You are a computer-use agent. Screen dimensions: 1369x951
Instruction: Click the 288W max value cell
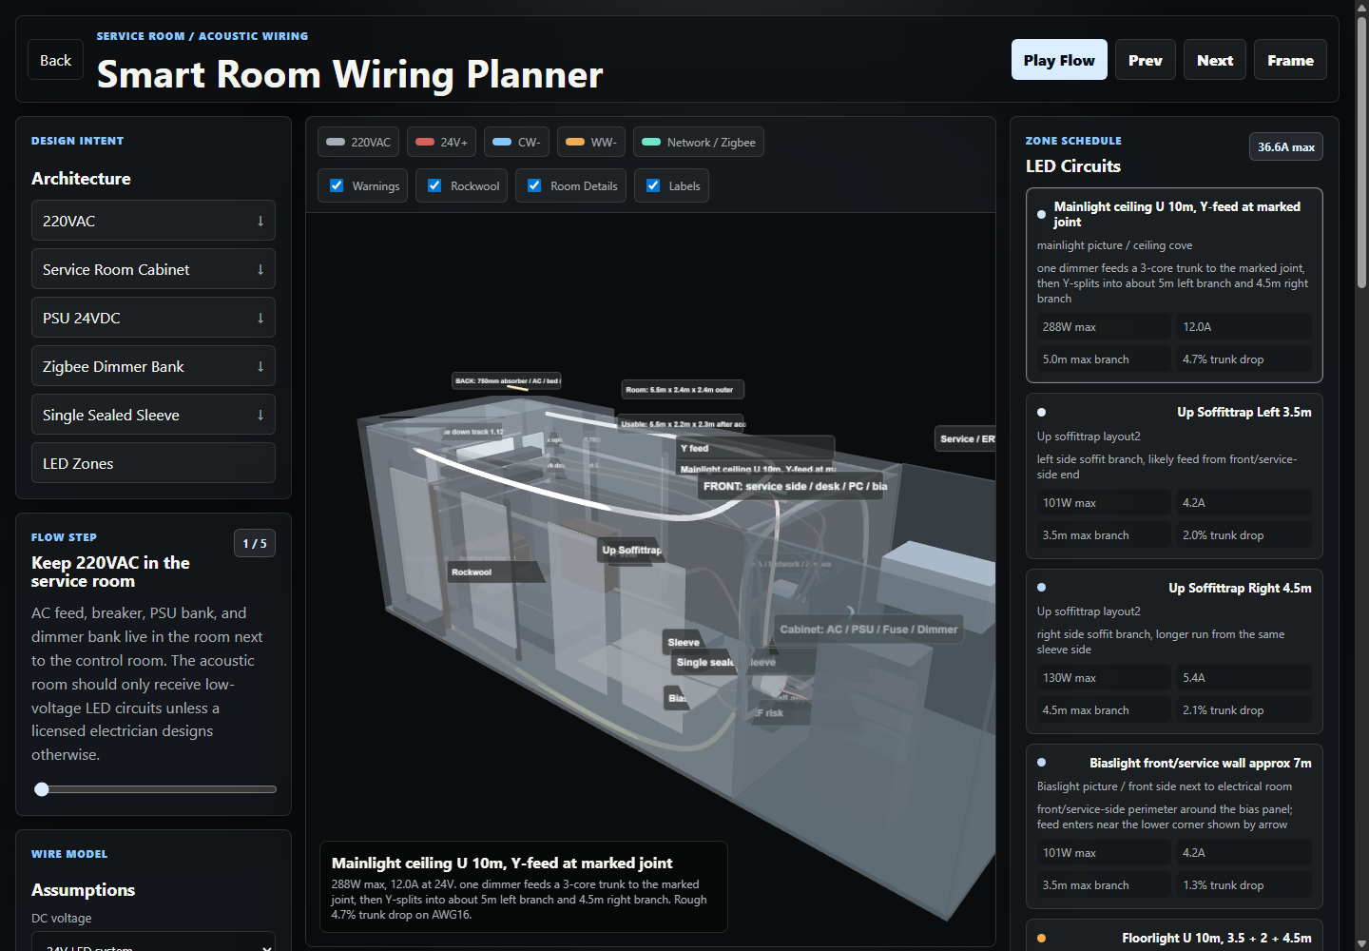pos(1104,326)
